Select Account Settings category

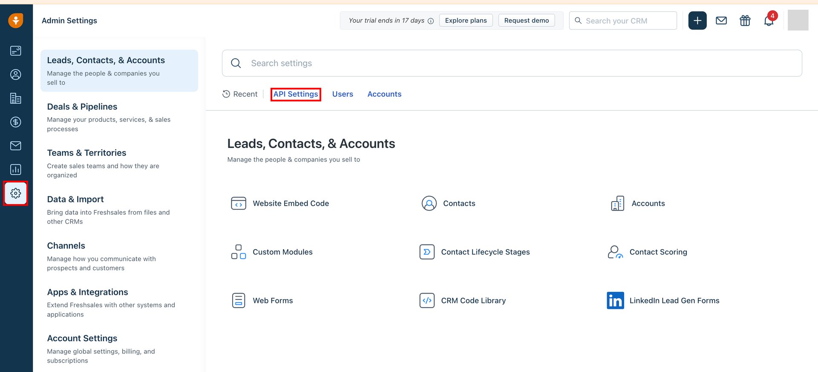click(x=119, y=349)
